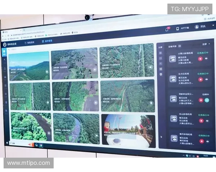
Task: Toggle eye view for 环山林场机场
Action: point(207,121)
